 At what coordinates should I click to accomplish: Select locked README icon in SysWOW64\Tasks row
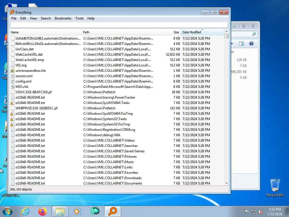(12, 103)
